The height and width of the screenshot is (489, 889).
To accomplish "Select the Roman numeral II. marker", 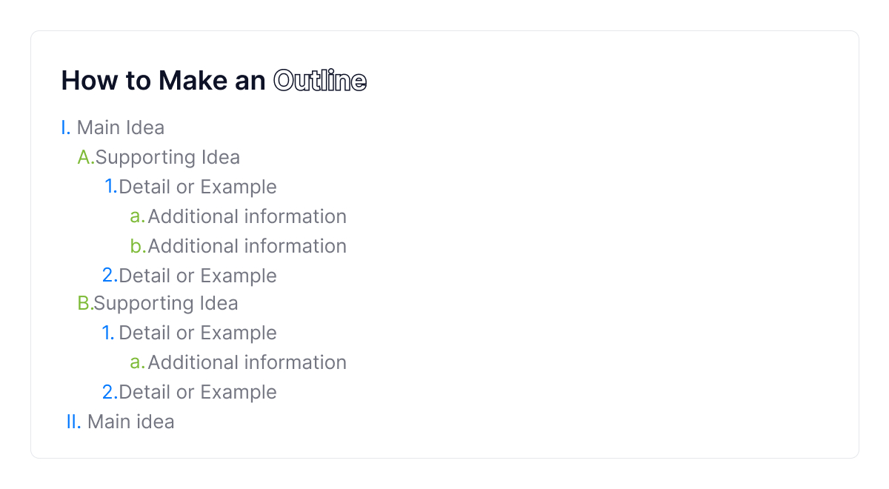I will (73, 422).
